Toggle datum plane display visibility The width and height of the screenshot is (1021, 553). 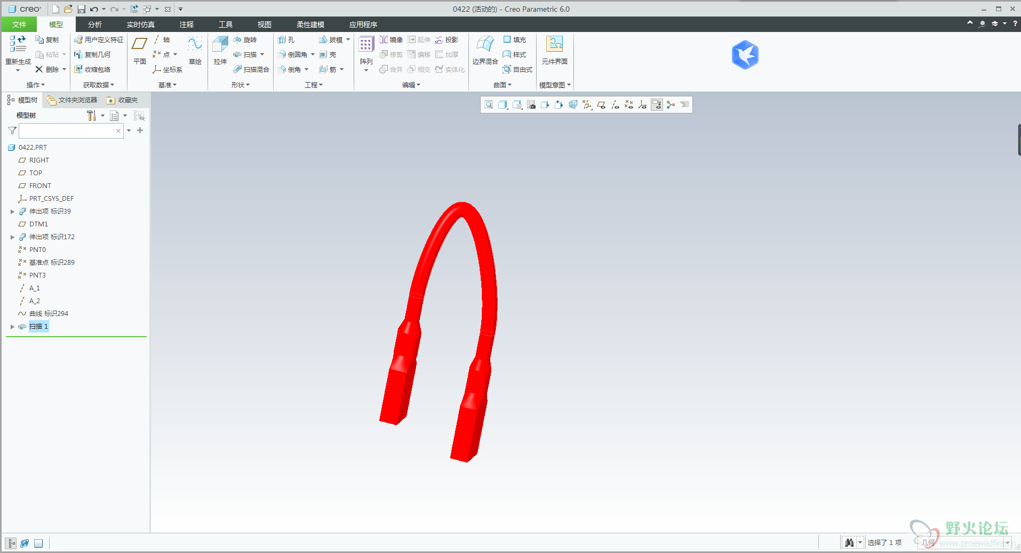(601, 105)
